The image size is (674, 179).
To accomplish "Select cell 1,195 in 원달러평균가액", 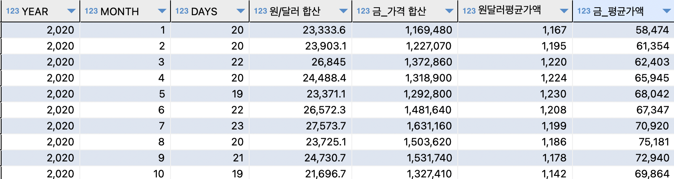I will [515, 46].
